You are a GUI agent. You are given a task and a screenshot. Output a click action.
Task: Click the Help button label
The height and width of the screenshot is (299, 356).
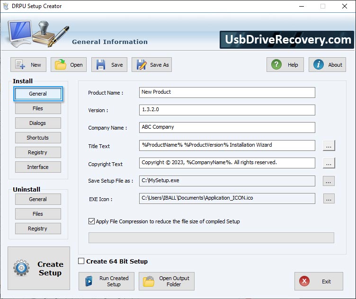293,65
